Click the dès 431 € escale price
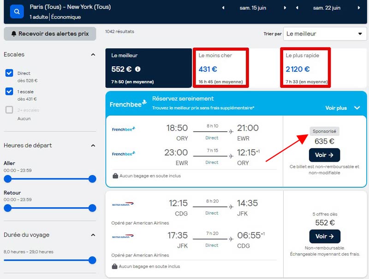The height and width of the screenshot is (279, 369). click(x=27, y=99)
